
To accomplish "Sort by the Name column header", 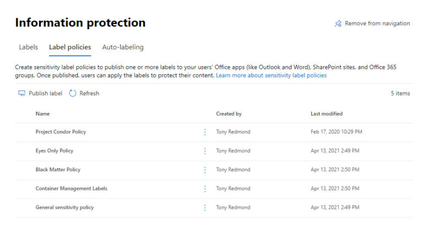I will [x=42, y=114].
